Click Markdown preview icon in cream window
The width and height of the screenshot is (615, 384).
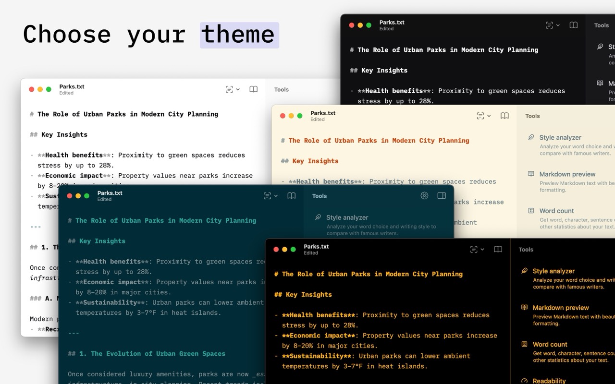(x=531, y=174)
